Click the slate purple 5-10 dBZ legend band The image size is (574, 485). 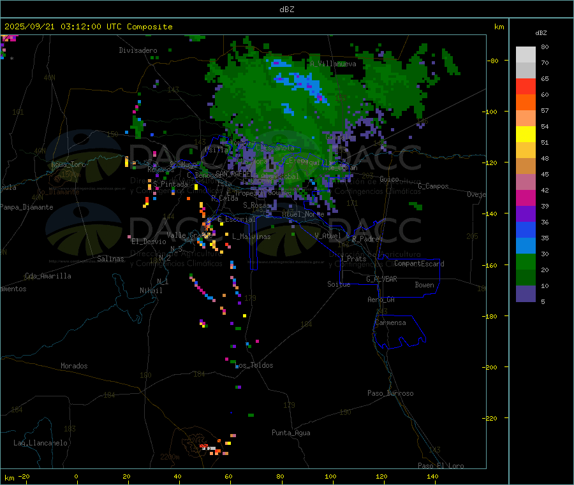coord(526,294)
